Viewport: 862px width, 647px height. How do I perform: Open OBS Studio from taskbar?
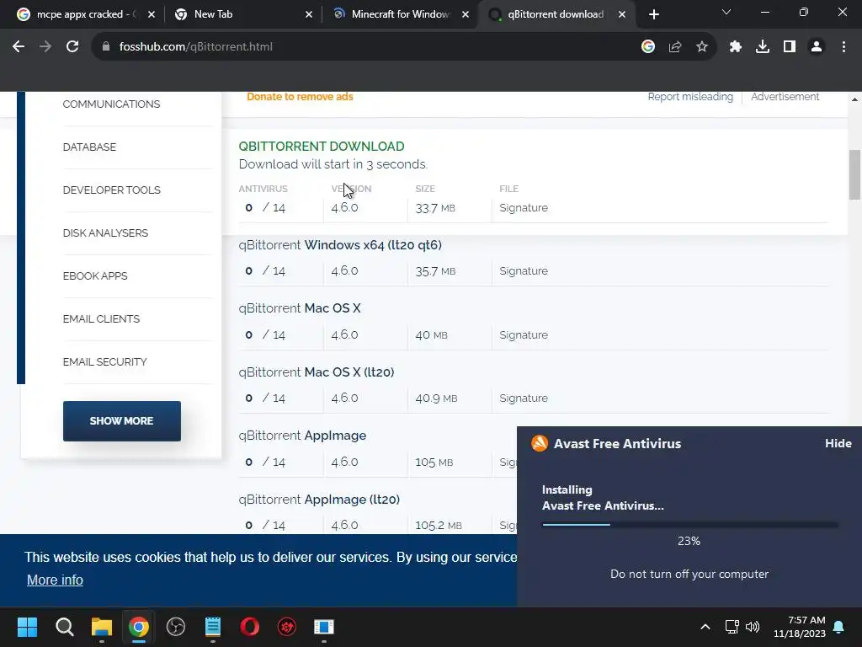point(176,627)
